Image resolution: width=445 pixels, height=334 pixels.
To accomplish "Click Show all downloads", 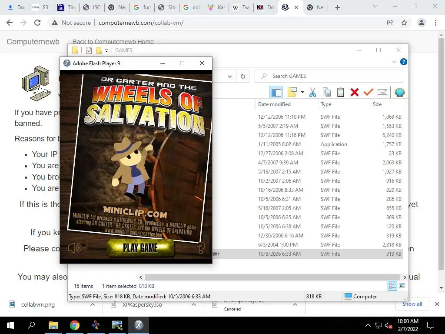I will tap(412, 304).
